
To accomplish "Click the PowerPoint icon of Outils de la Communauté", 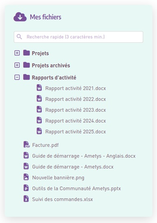I will coord(26,188).
